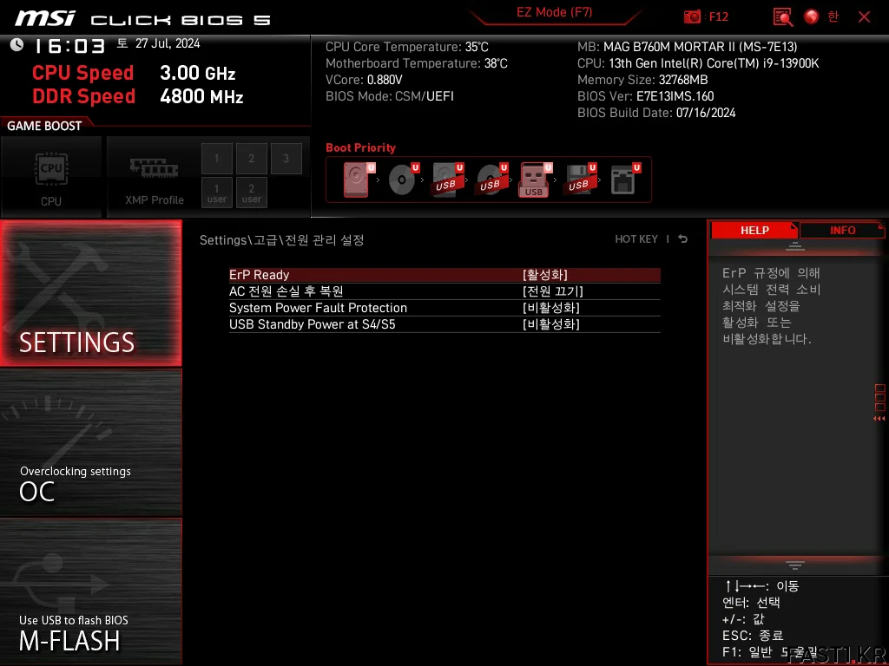This screenshot has width=889, height=666.
Task: Click the DDR Speed 4800 MHz value
Action: (x=201, y=96)
